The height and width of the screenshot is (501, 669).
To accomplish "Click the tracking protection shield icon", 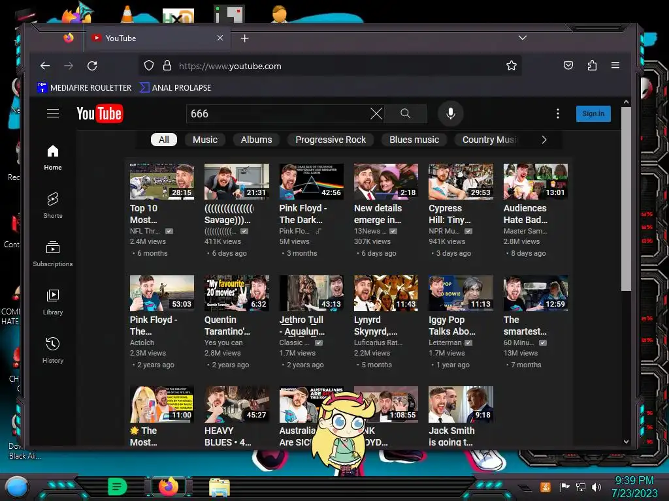I will pos(148,66).
